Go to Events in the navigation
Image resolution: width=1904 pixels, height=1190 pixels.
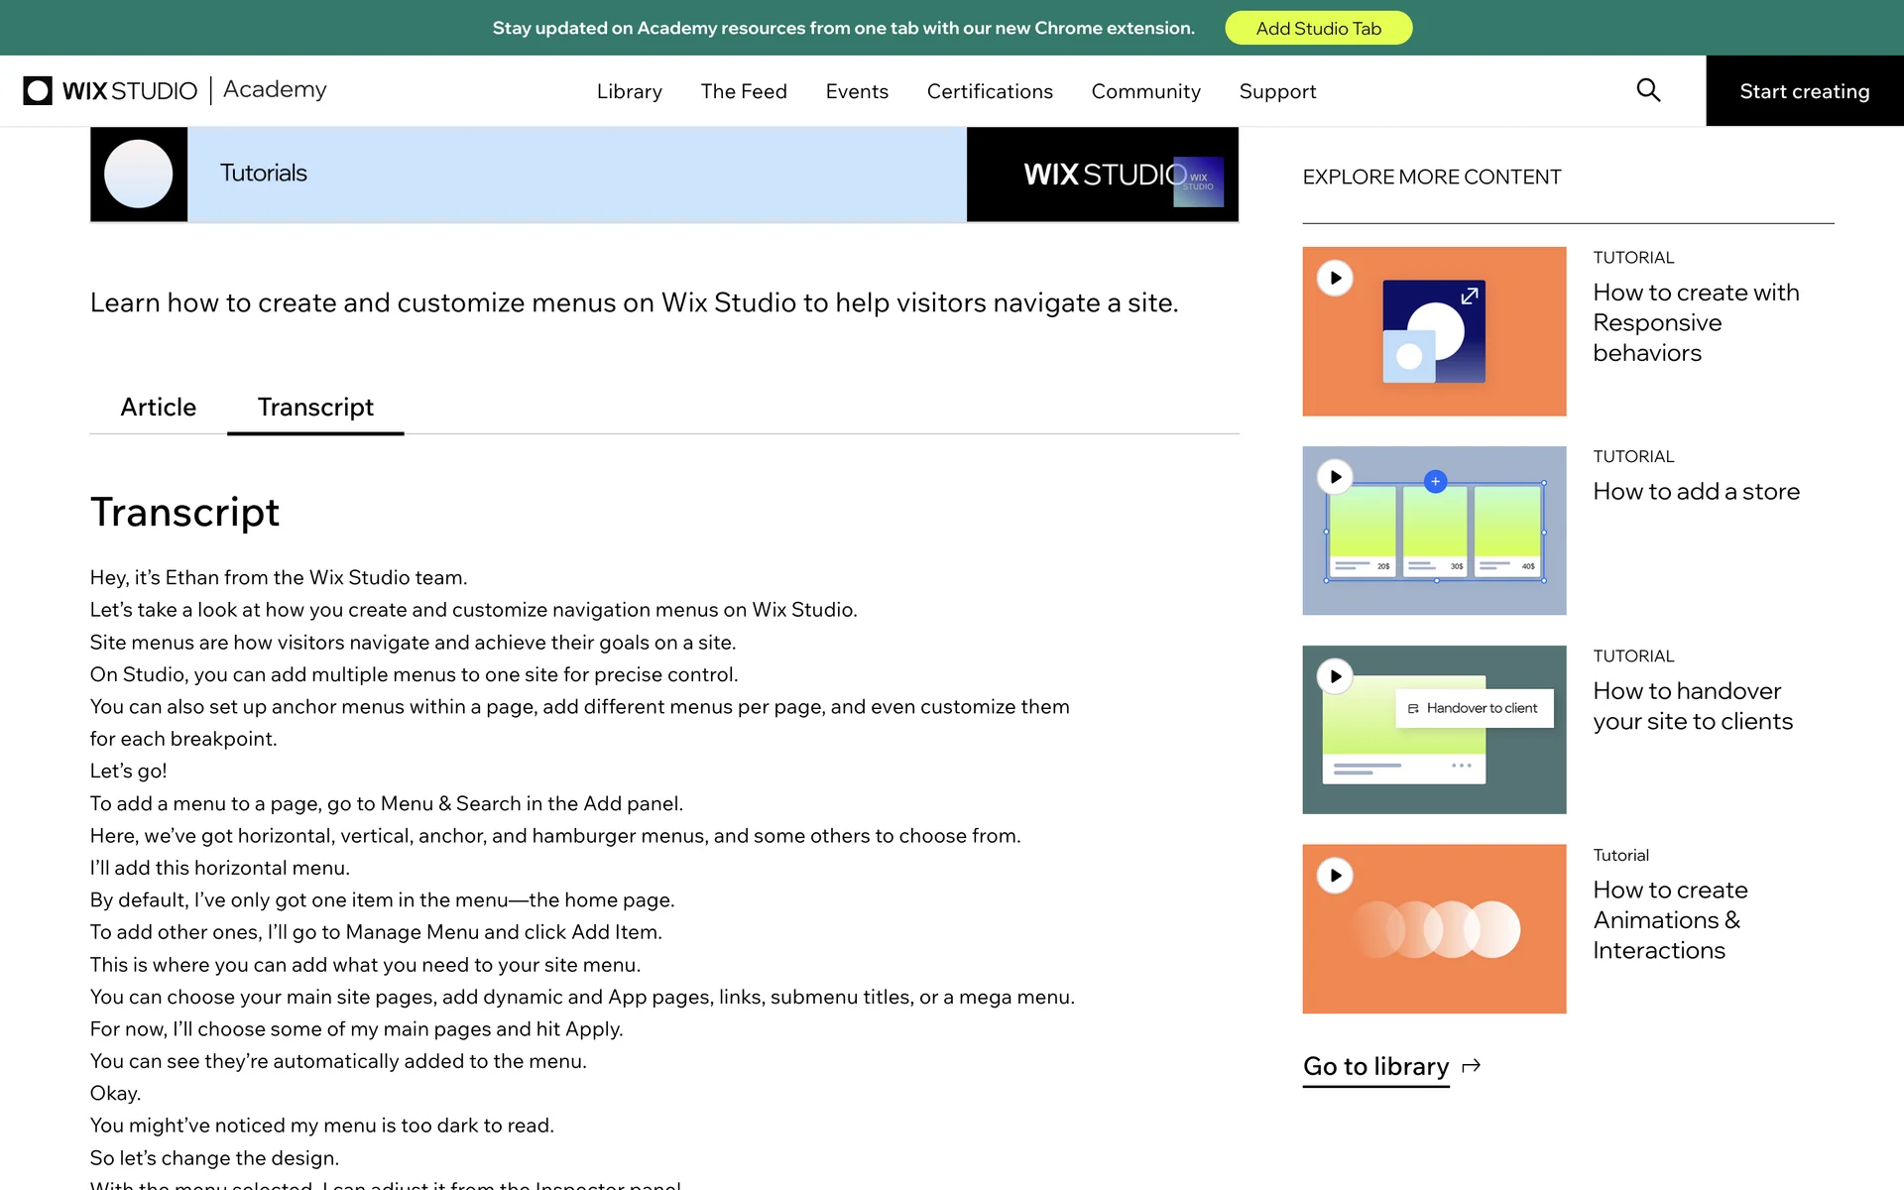(857, 91)
